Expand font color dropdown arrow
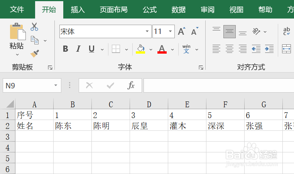The image size is (294, 174). pyautogui.click(x=172, y=49)
